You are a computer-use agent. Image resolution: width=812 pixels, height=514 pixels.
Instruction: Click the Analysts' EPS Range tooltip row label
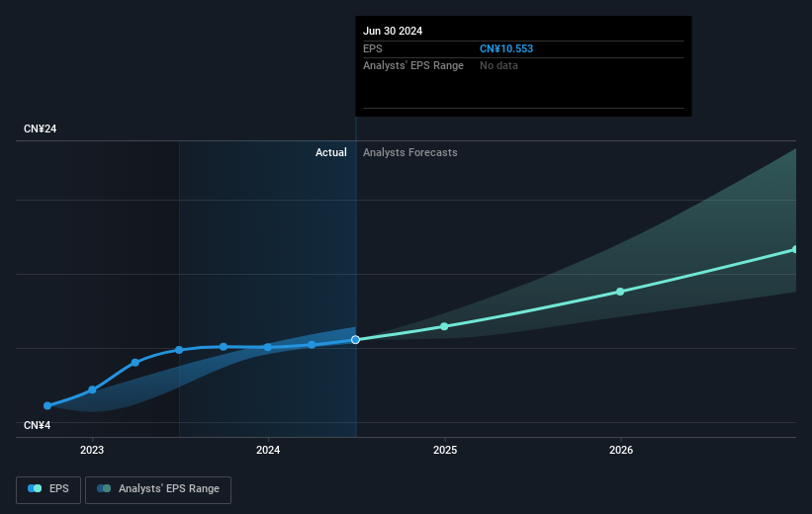pos(413,66)
